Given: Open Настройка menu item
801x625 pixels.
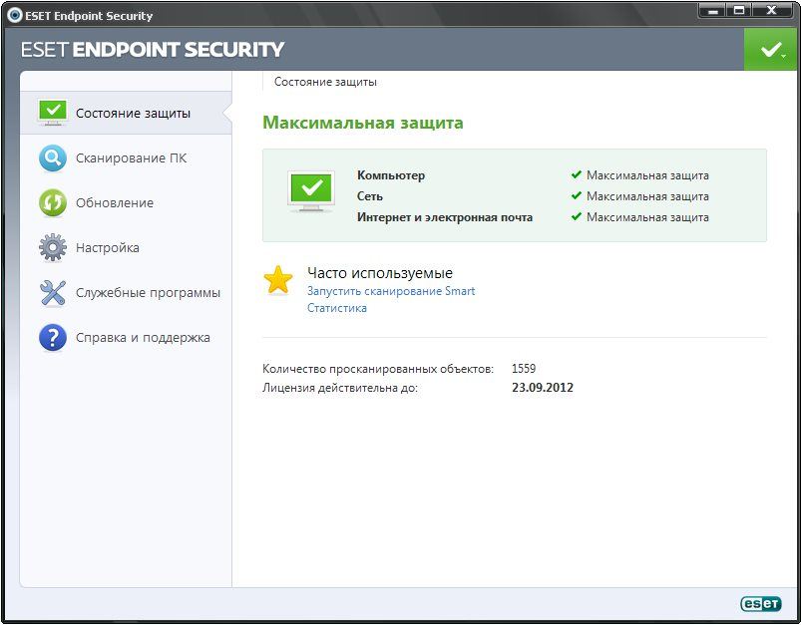Looking at the screenshot, I should point(108,248).
